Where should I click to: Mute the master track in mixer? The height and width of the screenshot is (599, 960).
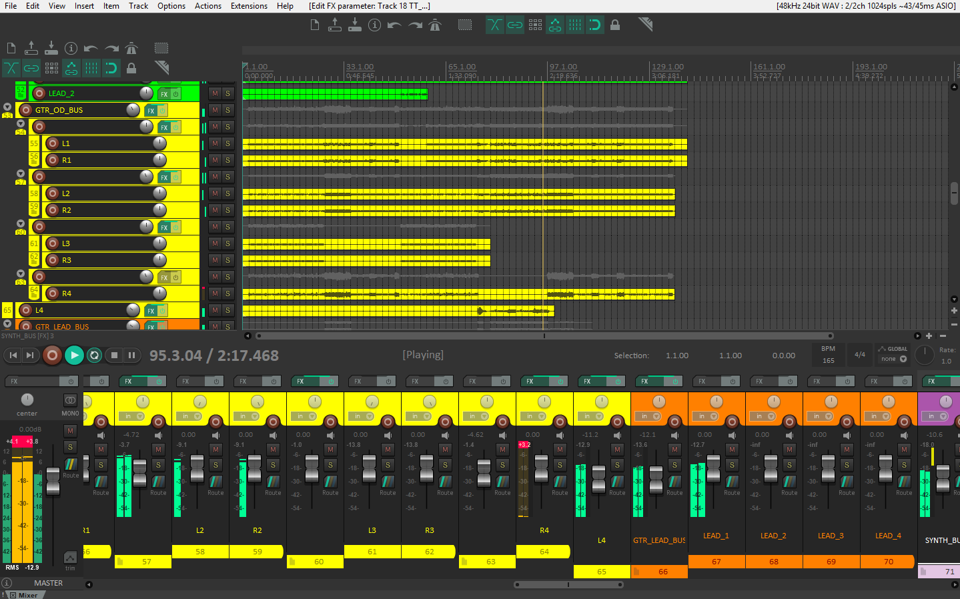click(x=70, y=431)
